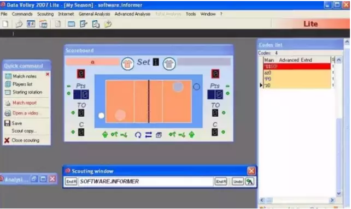Select the arrow-marked z0 code row
The image size is (351, 209).
[297, 85]
